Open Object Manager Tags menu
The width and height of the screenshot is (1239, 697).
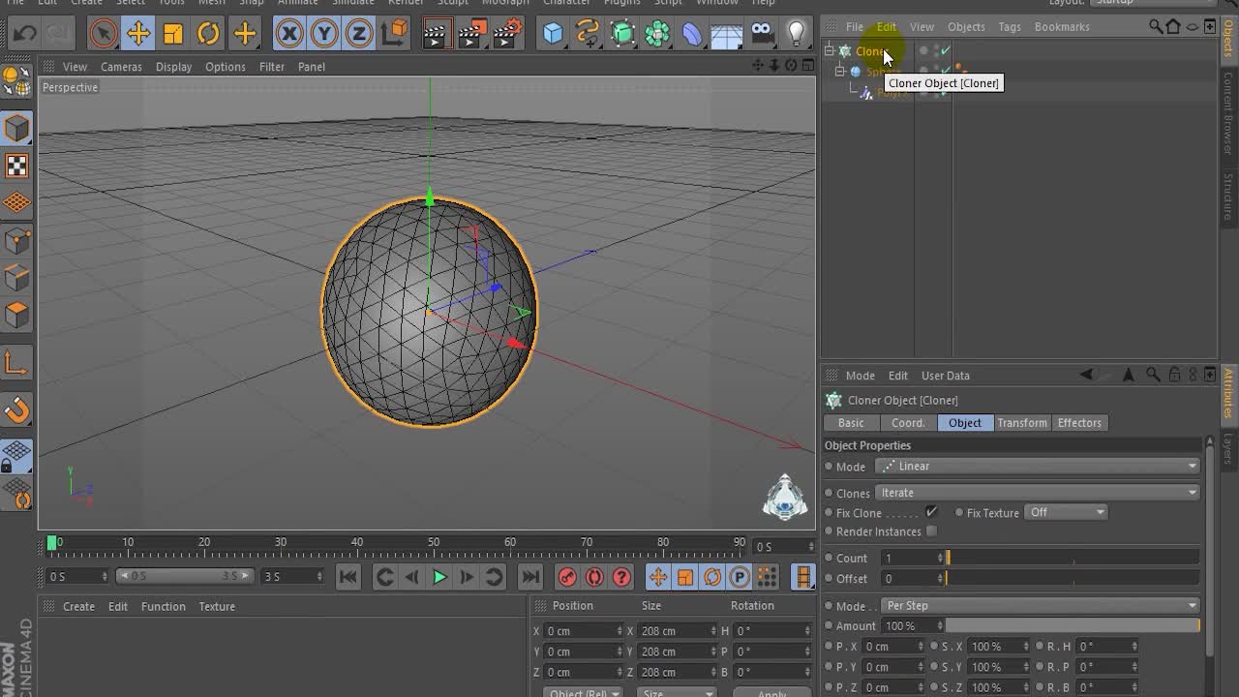click(x=1010, y=27)
